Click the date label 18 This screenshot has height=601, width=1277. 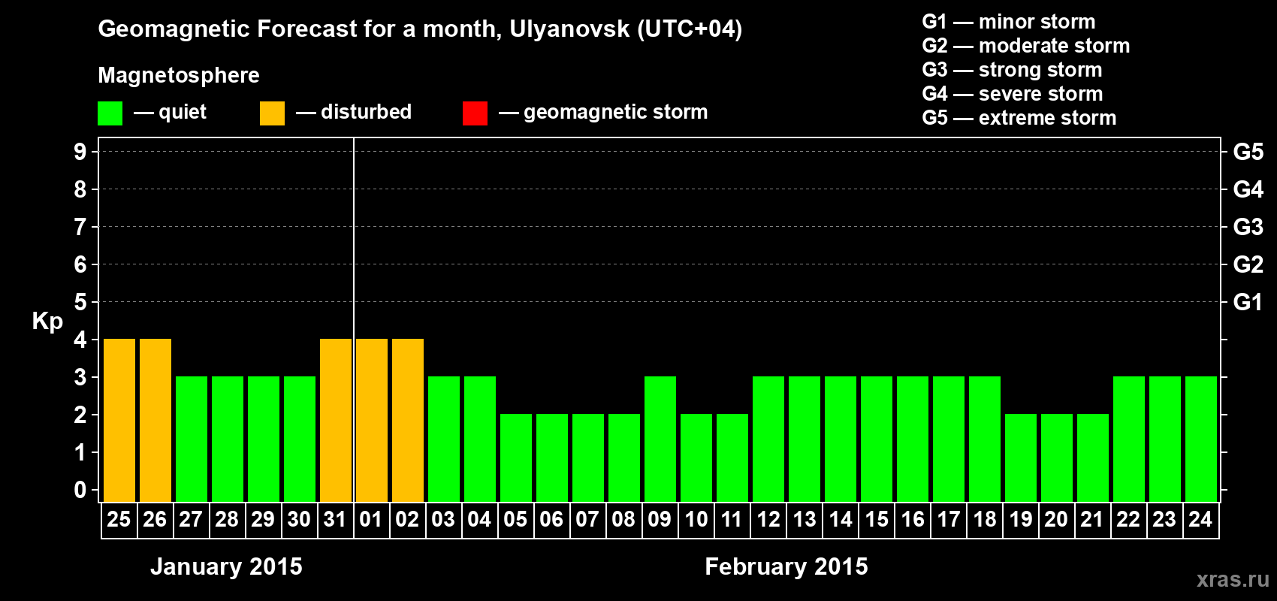click(x=985, y=520)
